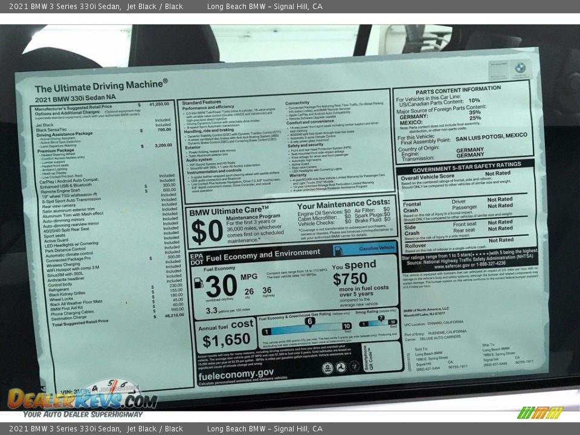
Task: Click 'Fuel Economy and Environment' header
Action: coord(263,255)
